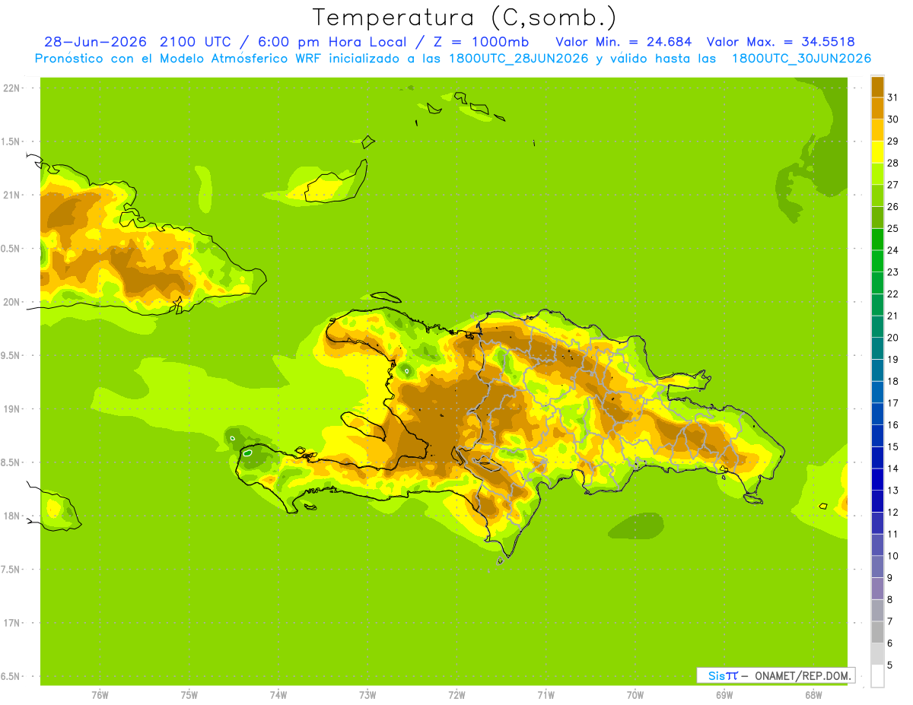Click the legend swatch between 11 and 12
The width and height of the screenshot is (913, 705).
click(x=877, y=522)
